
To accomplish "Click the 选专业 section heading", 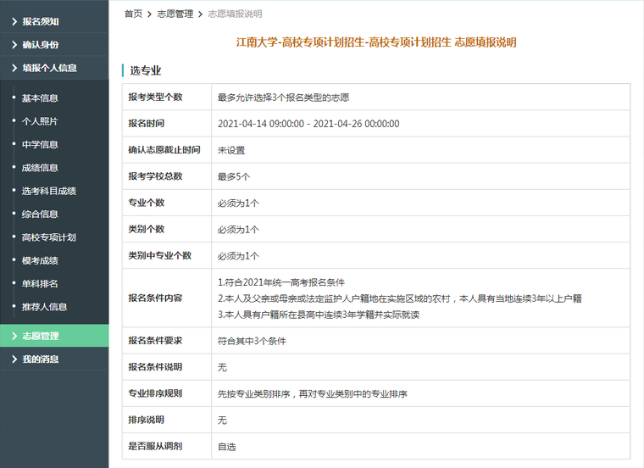I will (146, 70).
